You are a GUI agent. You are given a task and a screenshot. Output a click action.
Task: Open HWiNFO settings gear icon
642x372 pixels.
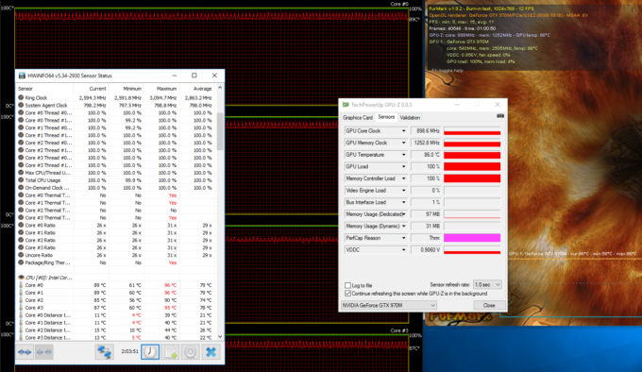191,352
